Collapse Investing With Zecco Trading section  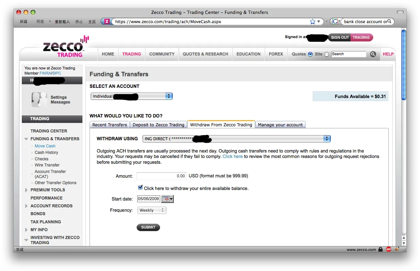pos(26,240)
